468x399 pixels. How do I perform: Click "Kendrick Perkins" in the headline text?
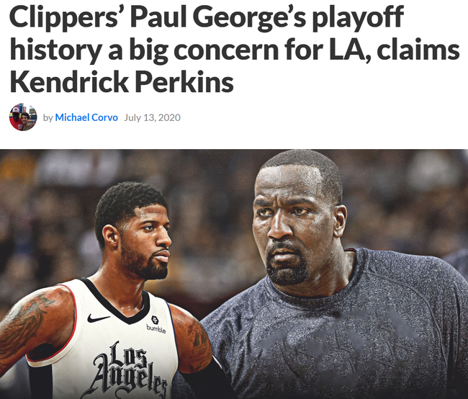[x=122, y=82]
